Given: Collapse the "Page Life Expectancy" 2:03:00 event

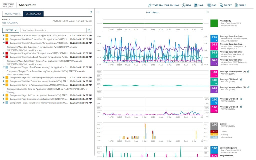Looking at the screenshot, I should point(4,43).
